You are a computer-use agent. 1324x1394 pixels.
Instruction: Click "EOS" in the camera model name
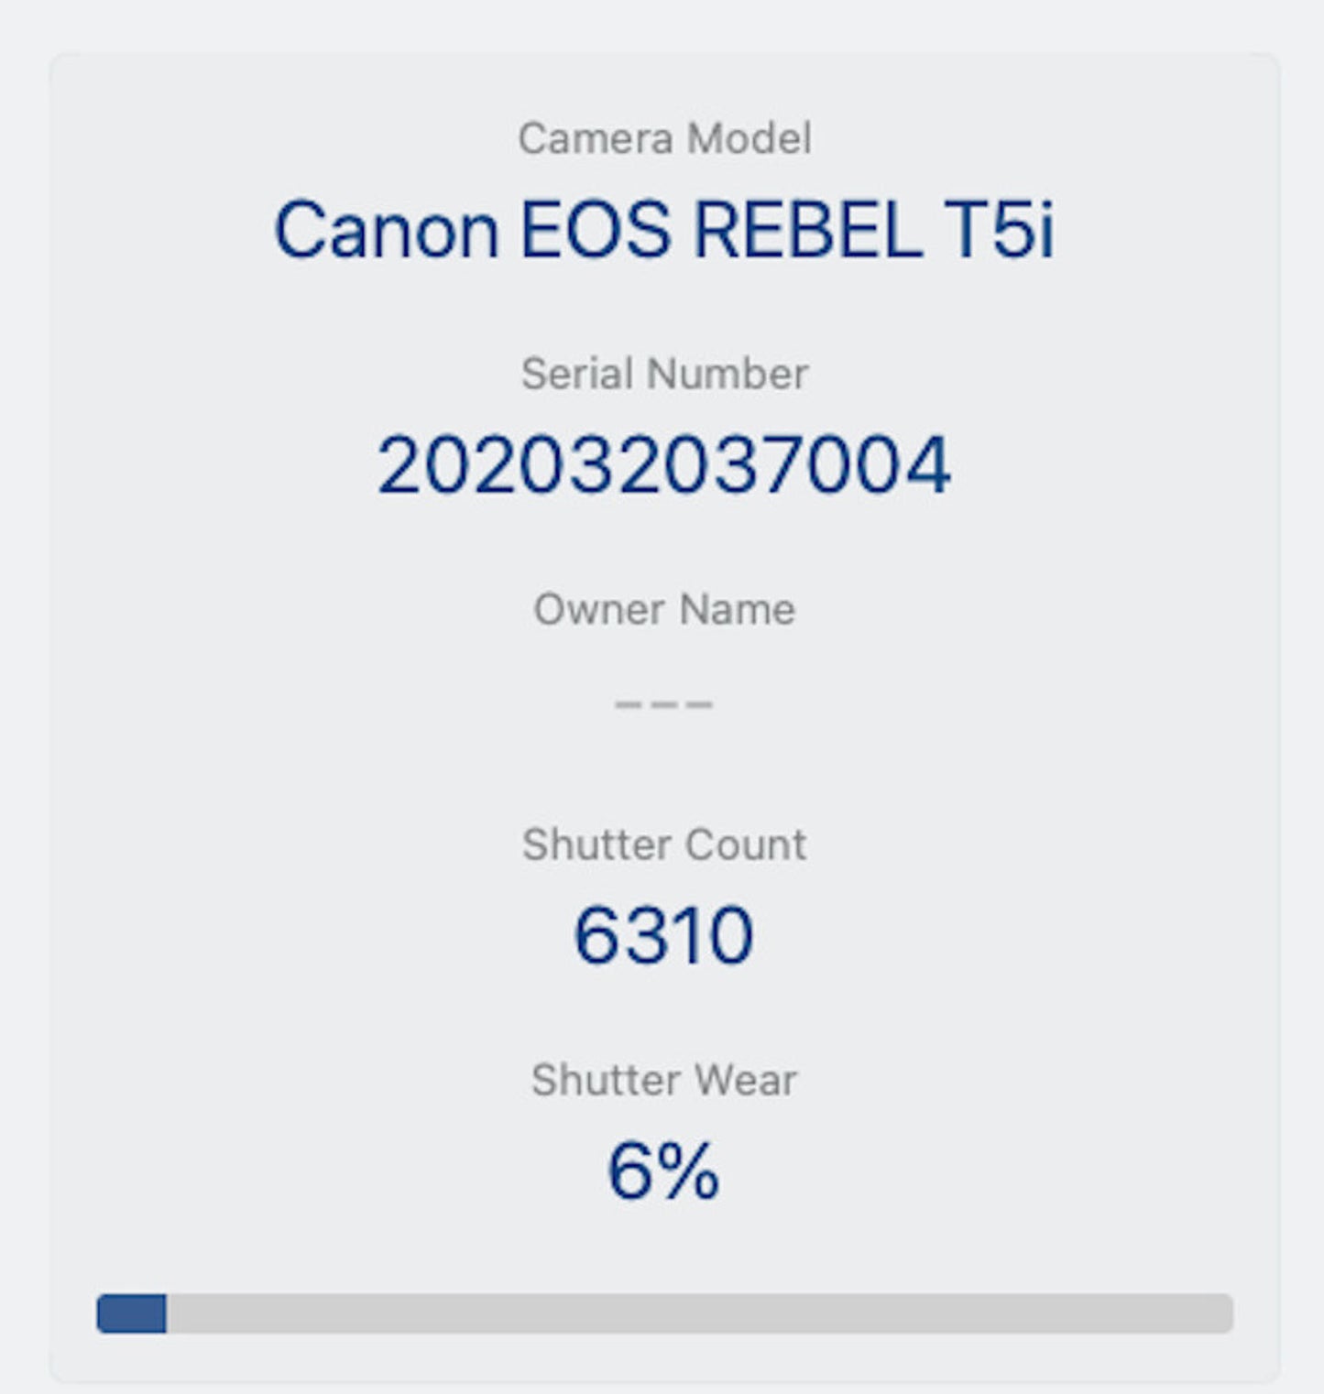596,230
